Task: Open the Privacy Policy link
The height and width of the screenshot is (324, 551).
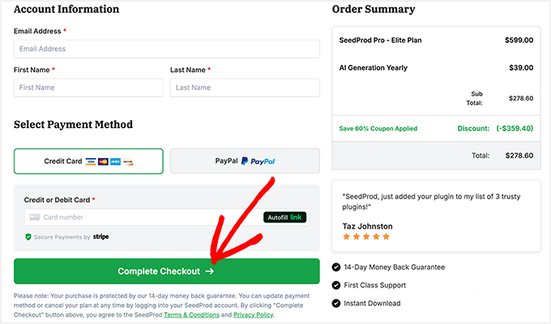Action: tap(254, 314)
